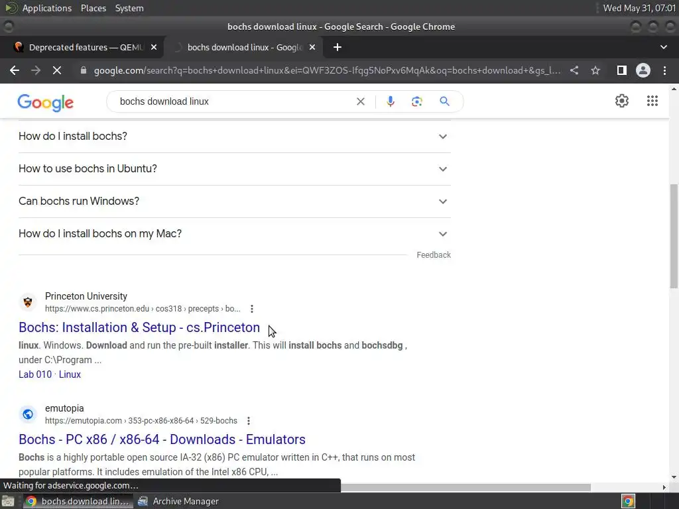Close the Deprecated features QEMU tab
The height and width of the screenshot is (509, 679).
(154, 47)
